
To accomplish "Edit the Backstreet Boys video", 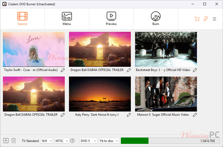I will pos(195,70).
